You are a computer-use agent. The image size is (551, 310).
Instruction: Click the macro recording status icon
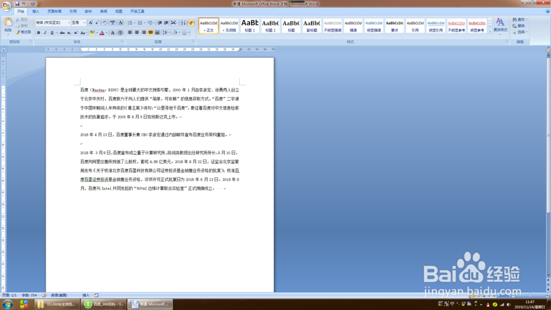[96, 295]
